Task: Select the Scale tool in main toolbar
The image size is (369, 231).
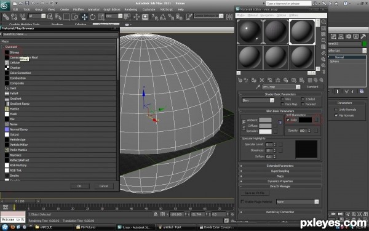Action: click(101, 17)
